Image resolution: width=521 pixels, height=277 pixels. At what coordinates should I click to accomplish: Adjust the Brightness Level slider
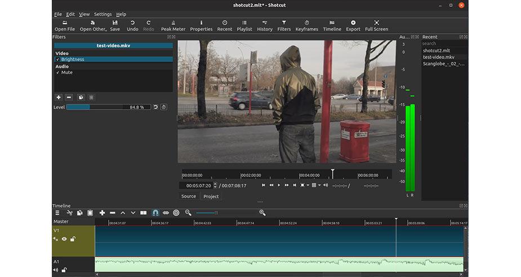click(109, 107)
